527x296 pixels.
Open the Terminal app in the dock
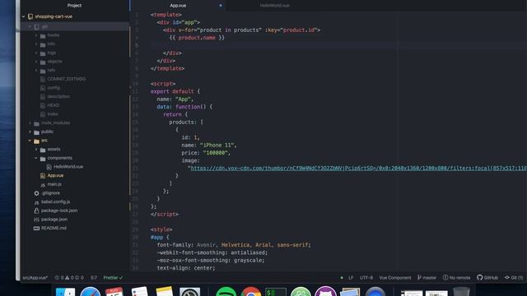click(x=276, y=292)
